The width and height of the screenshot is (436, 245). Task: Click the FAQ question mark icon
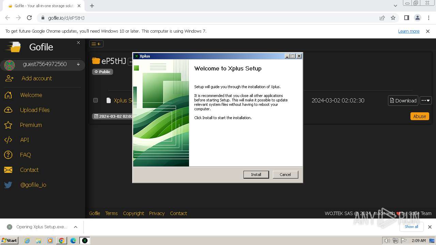(8, 155)
